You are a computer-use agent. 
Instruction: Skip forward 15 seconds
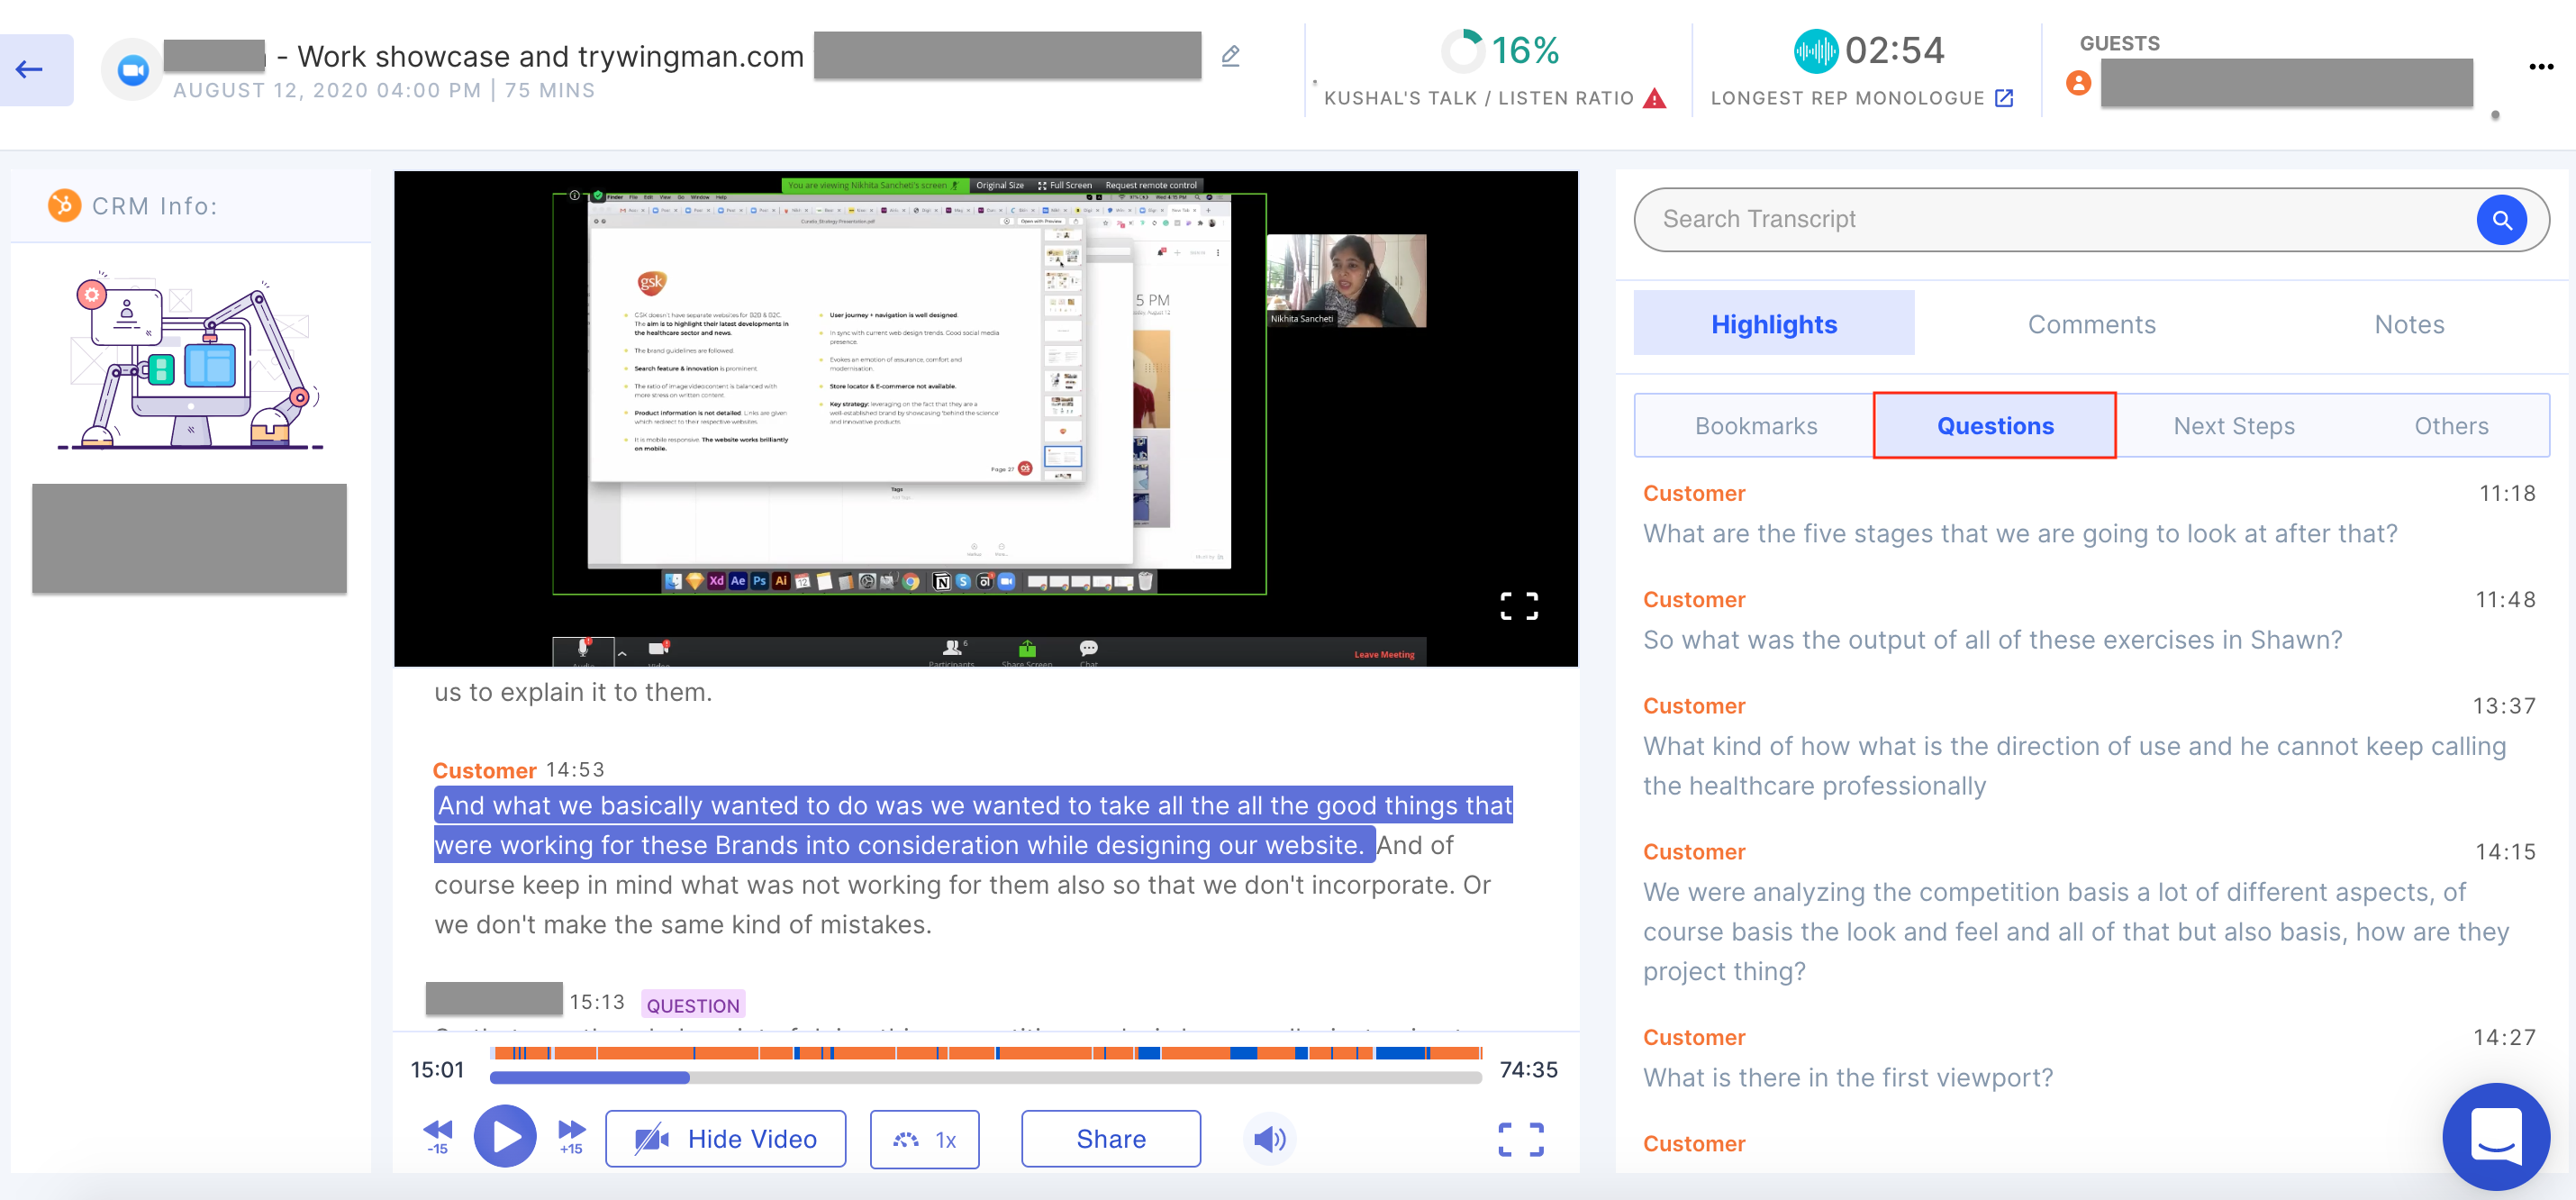(x=571, y=1135)
